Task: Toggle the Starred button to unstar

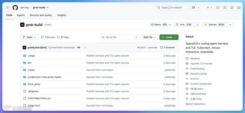Action: [215, 25]
